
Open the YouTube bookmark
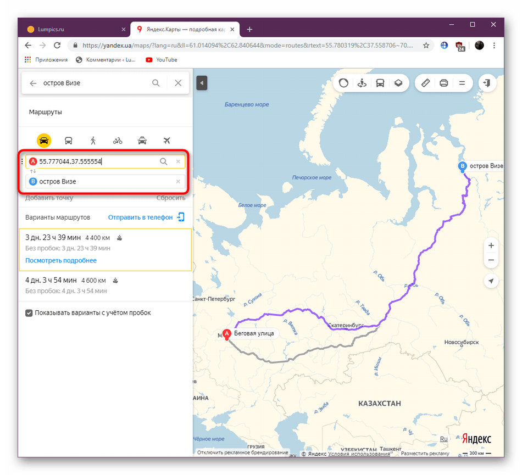coord(161,59)
